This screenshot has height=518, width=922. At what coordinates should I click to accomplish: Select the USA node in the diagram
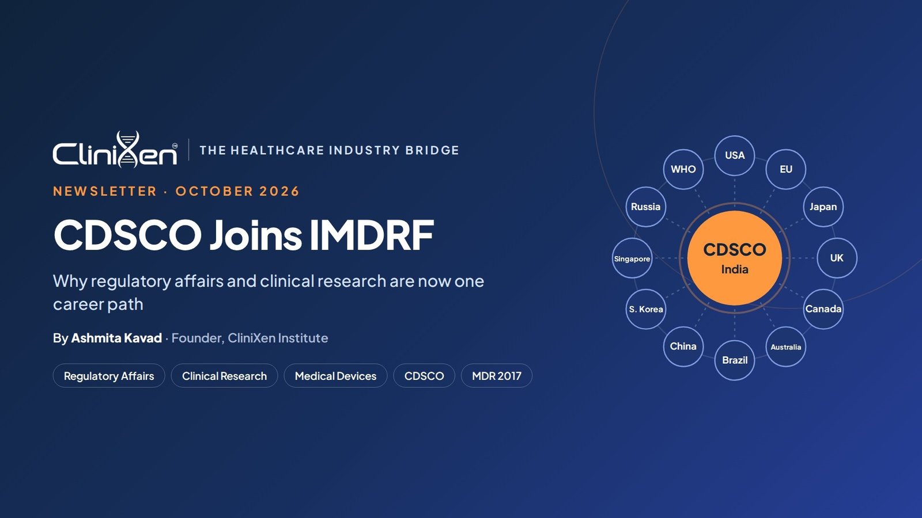[735, 155]
